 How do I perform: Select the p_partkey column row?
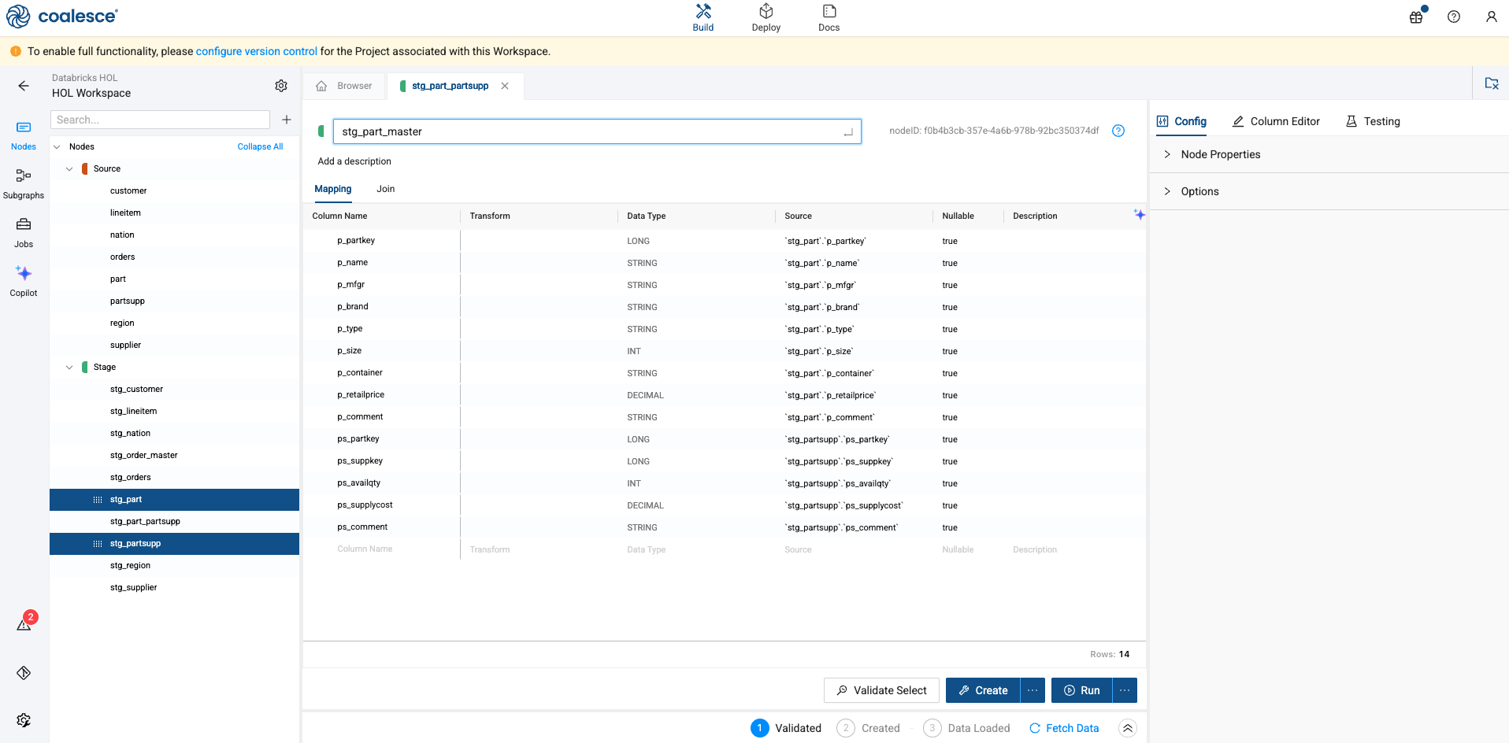point(725,241)
